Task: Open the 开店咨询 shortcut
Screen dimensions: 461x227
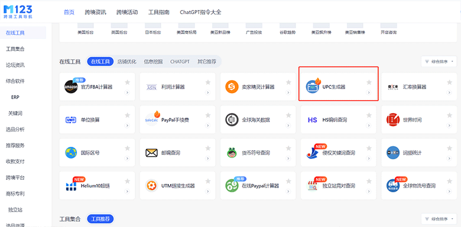Action: pos(388,29)
